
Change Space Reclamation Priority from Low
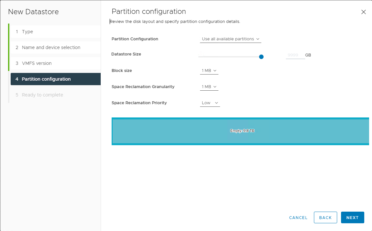210,103
